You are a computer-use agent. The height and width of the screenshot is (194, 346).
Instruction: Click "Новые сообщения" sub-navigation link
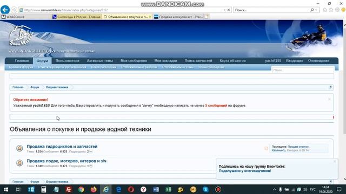(211, 67)
